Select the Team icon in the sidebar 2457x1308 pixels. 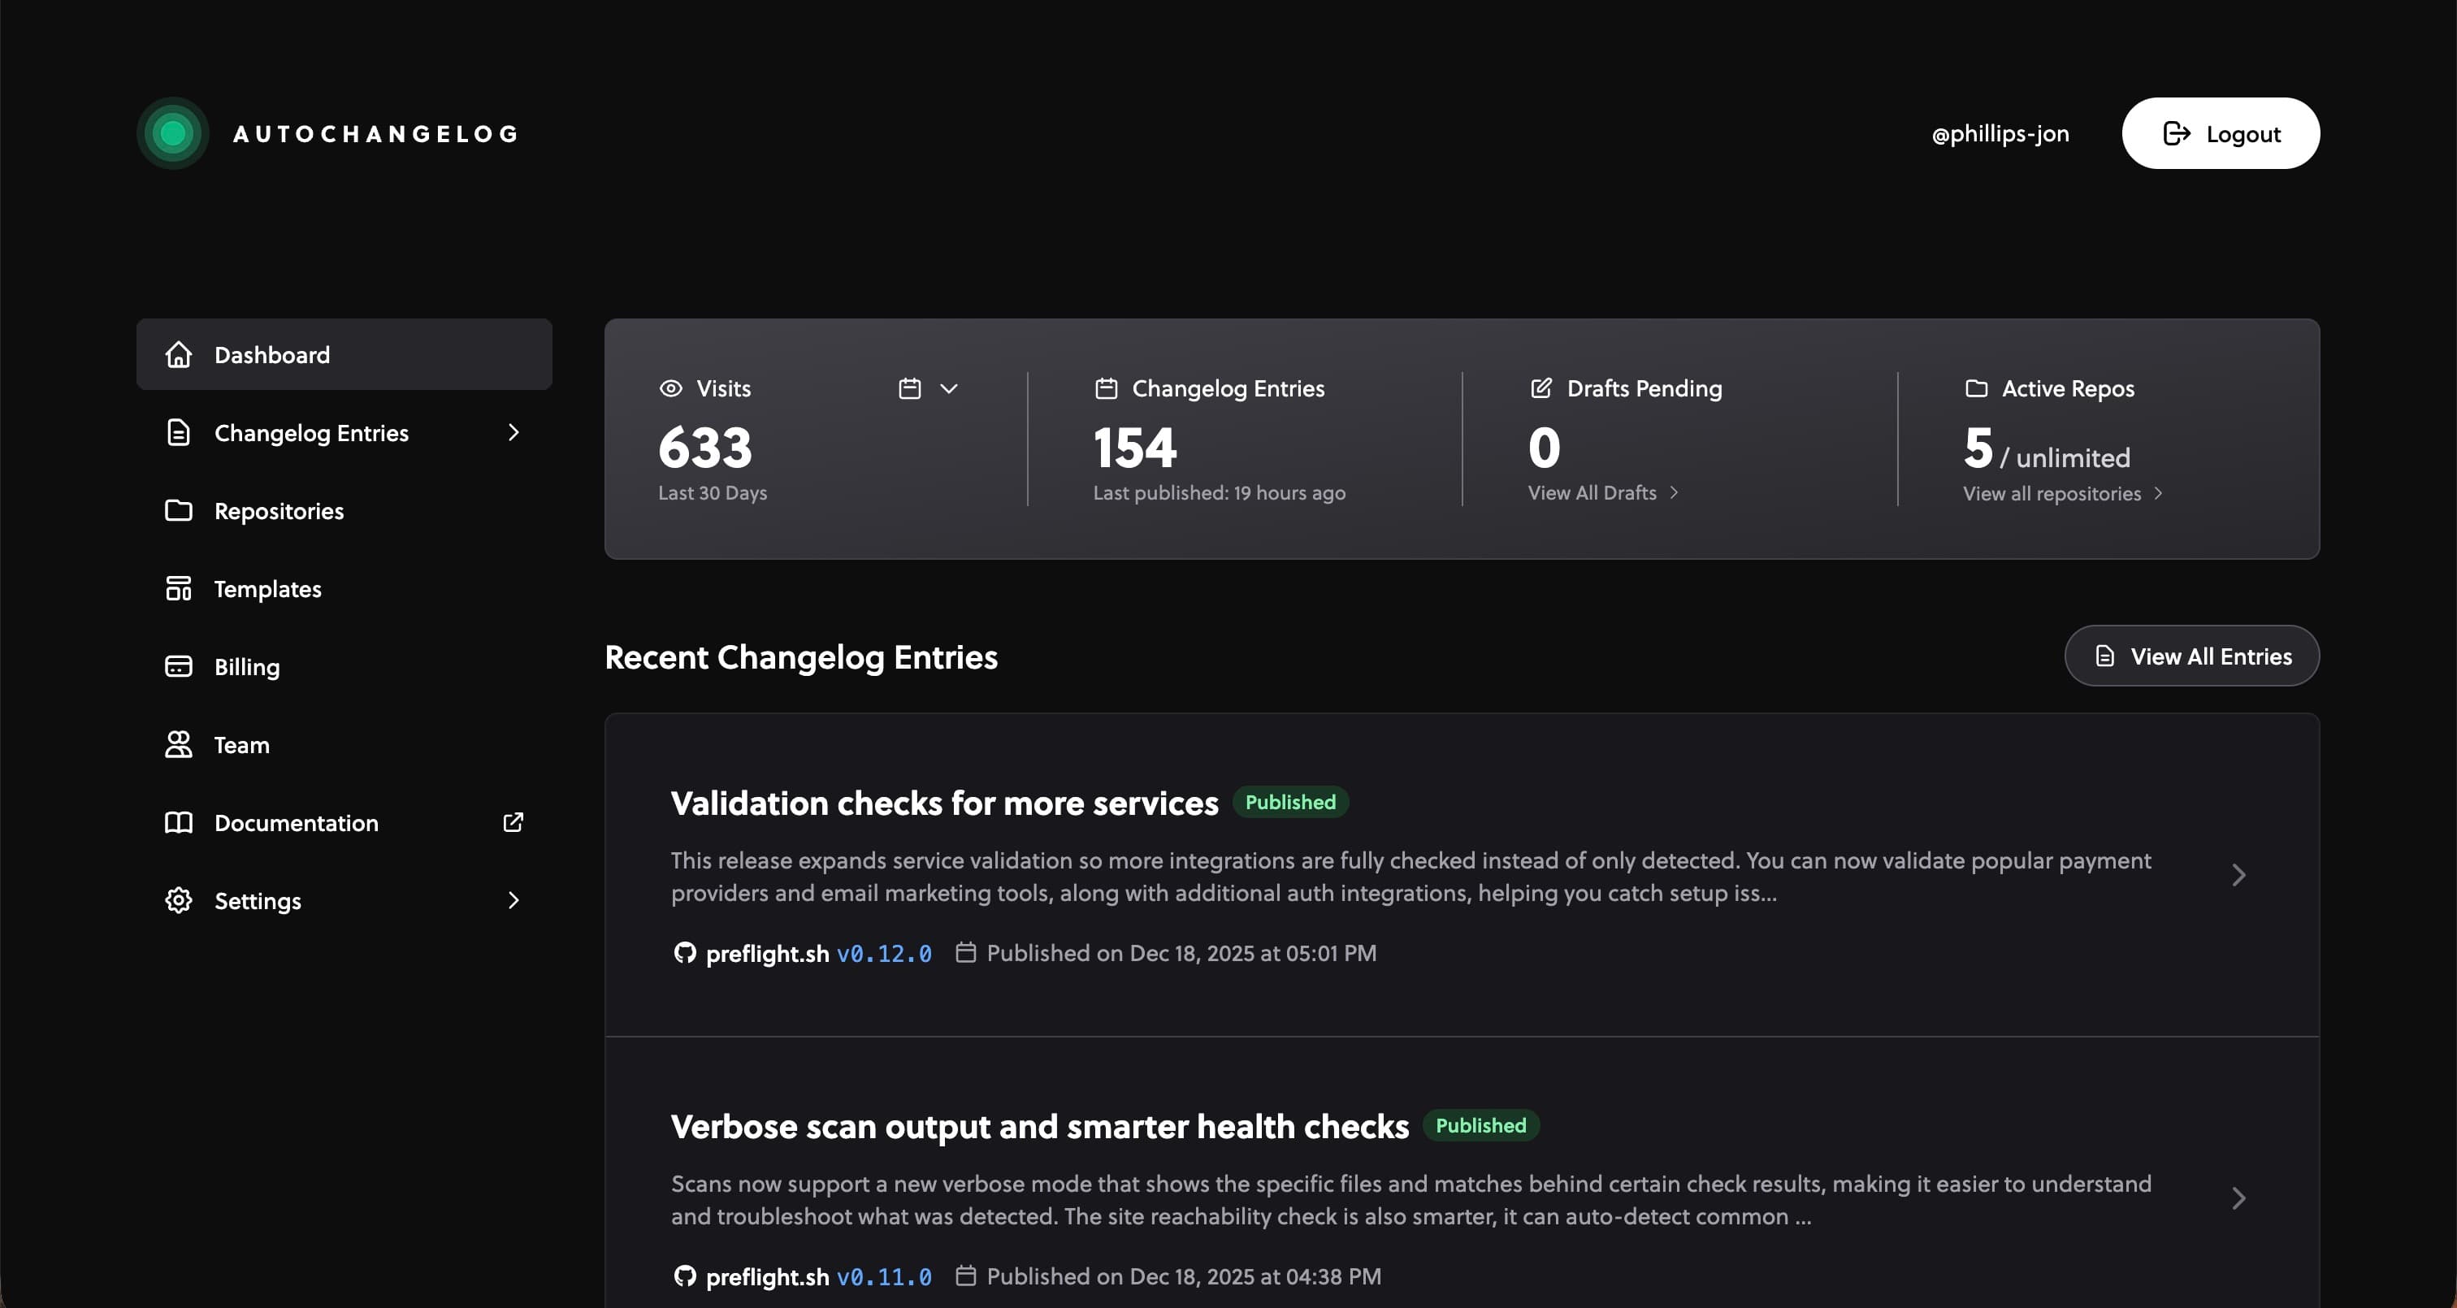coord(179,744)
